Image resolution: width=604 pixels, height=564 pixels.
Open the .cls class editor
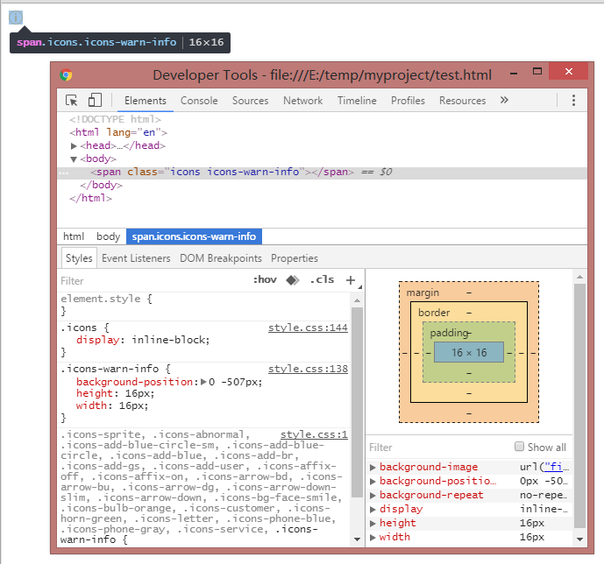point(323,280)
